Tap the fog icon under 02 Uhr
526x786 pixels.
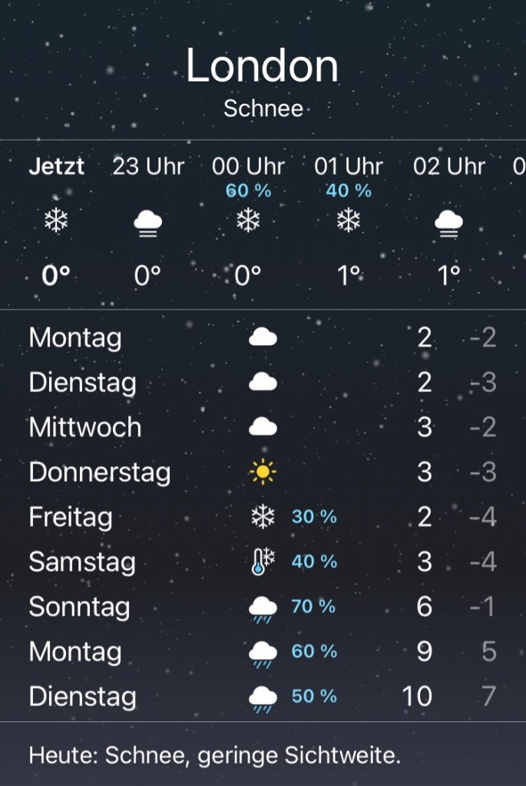click(448, 223)
